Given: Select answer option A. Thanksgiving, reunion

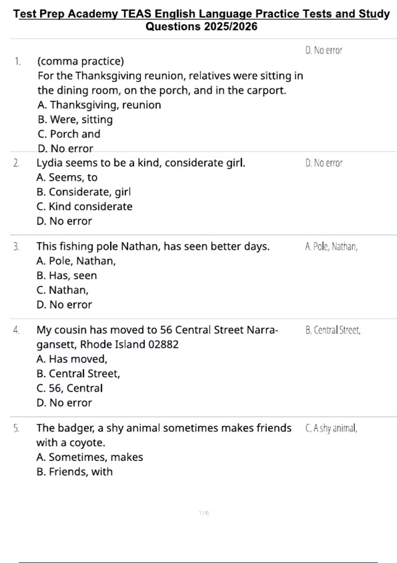Looking at the screenshot, I should coord(99,105).
